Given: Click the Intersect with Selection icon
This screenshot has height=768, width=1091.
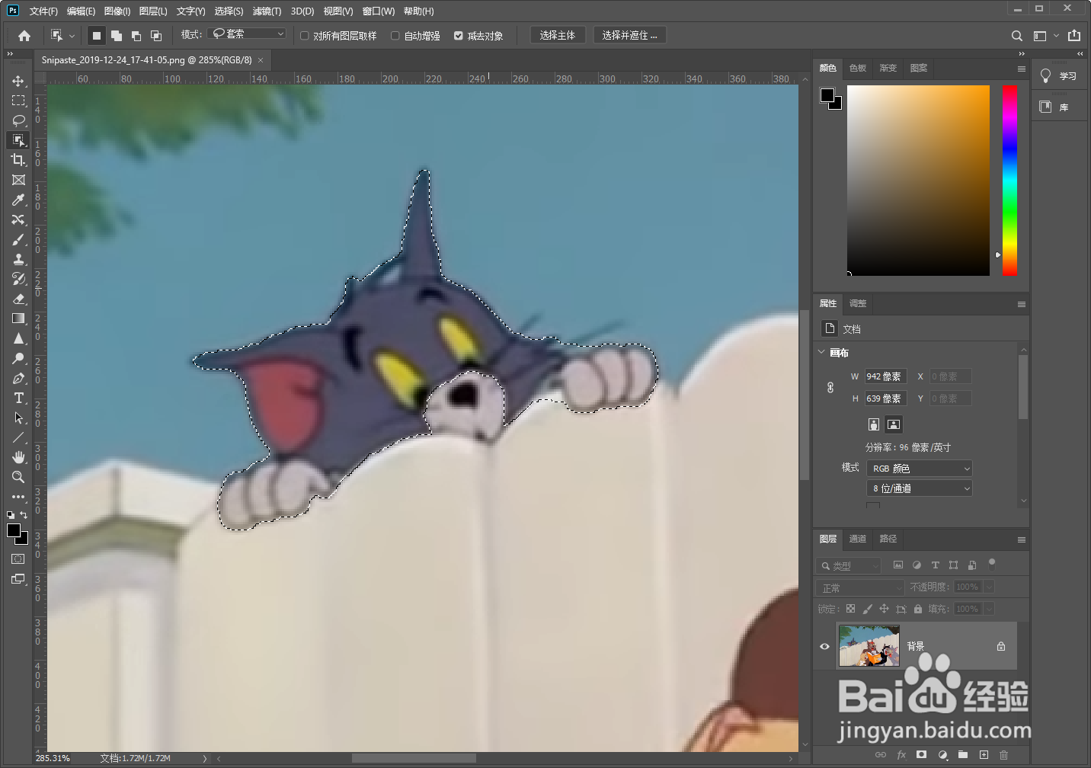Looking at the screenshot, I should [x=156, y=35].
